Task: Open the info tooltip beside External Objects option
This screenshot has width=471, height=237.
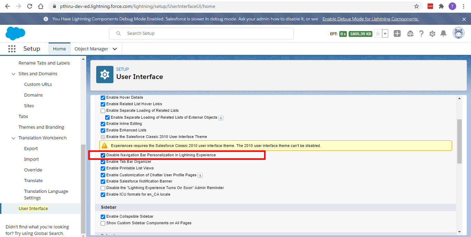Action: click(x=221, y=117)
